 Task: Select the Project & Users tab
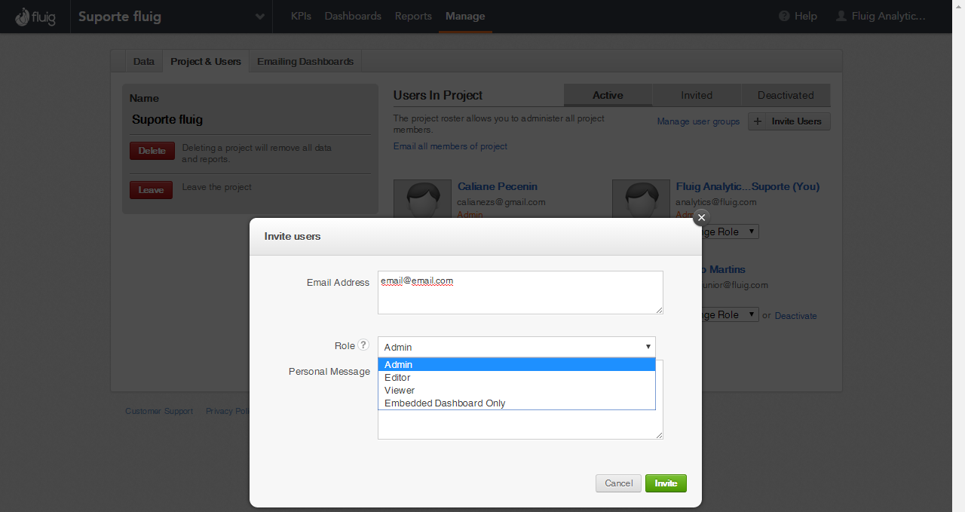[x=206, y=61]
